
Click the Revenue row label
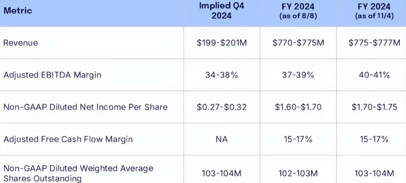[21, 43]
